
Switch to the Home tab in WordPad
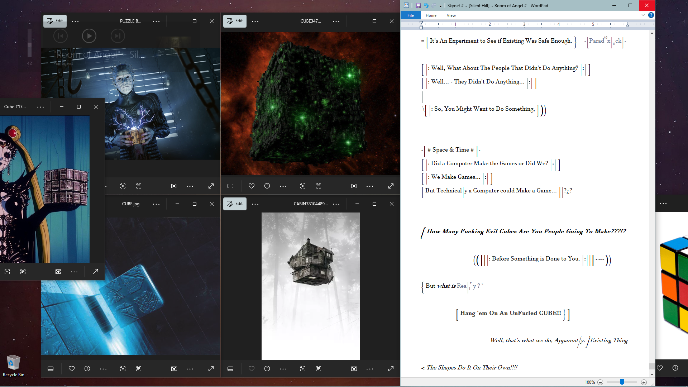[431, 15]
